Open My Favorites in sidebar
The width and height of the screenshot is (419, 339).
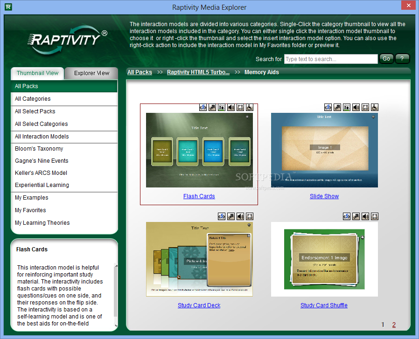(64, 210)
